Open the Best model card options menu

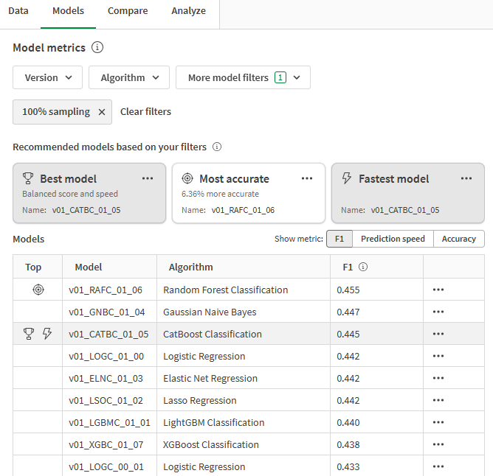coord(148,178)
